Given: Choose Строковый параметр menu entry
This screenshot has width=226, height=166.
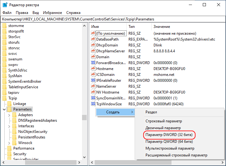Looking at the screenshot, I should [x=164, y=121].
